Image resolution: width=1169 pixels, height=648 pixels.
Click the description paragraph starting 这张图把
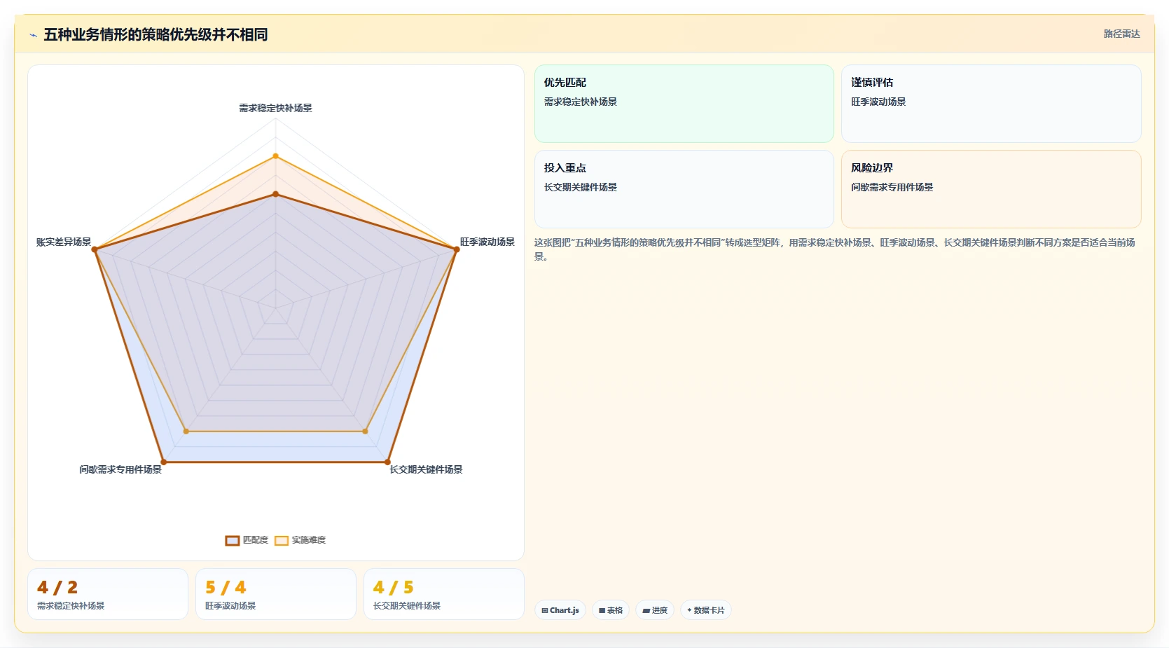coord(835,249)
